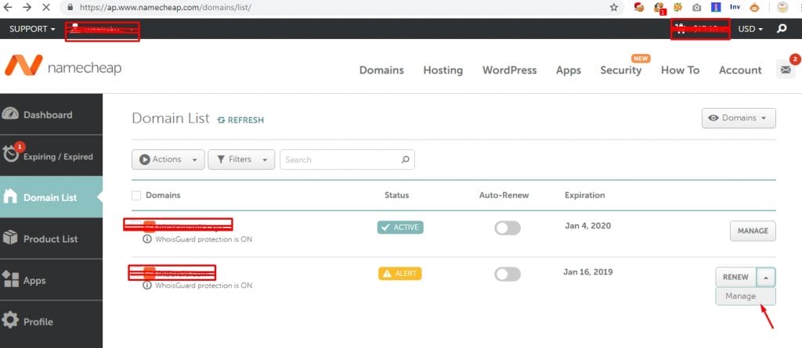Image resolution: width=802 pixels, height=348 pixels.
Task: Open the Hosting menu
Action: coord(443,70)
